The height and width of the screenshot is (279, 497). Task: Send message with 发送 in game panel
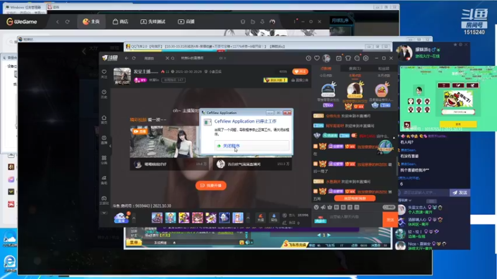pos(460,192)
